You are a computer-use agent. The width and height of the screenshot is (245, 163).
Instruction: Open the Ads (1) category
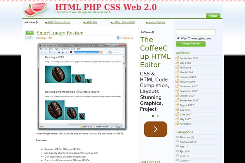(x=183, y=147)
